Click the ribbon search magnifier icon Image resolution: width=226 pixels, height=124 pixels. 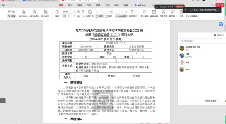pos(153,5)
